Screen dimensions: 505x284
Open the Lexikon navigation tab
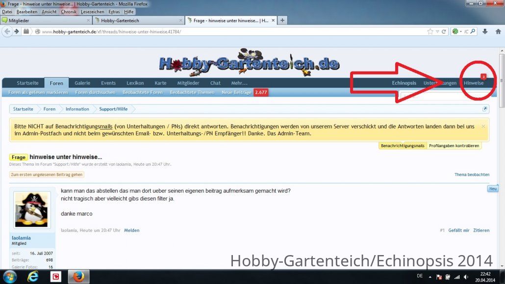pyautogui.click(x=135, y=83)
